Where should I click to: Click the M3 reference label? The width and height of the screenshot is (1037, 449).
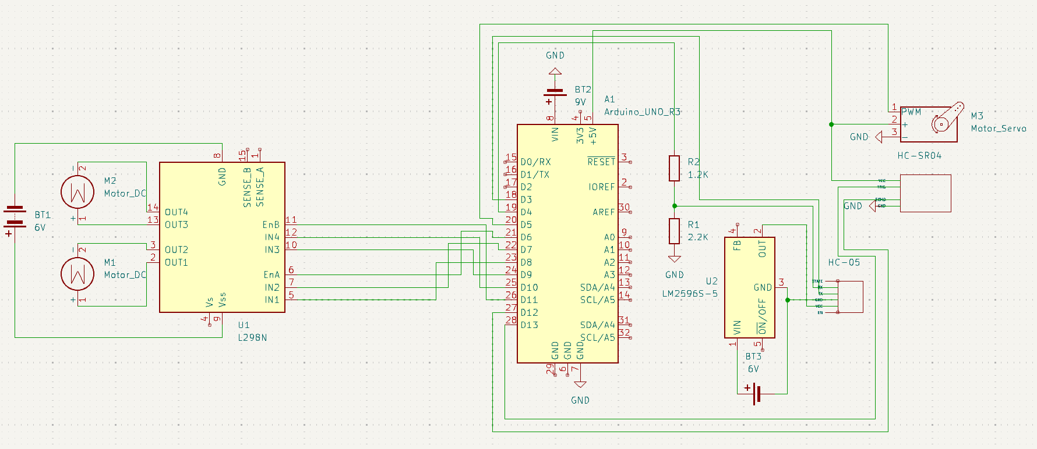pos(977,116)
